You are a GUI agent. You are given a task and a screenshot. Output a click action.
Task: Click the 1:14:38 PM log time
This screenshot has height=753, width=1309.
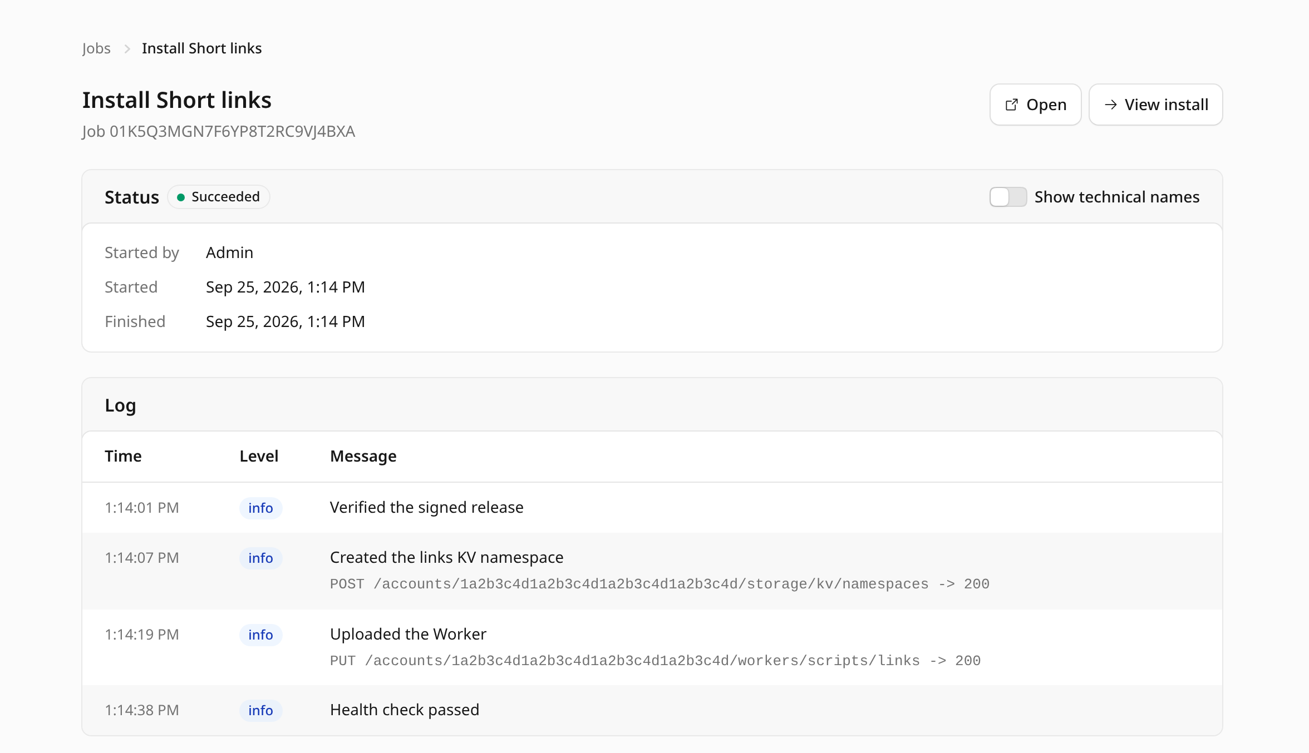tap(142, 710)
